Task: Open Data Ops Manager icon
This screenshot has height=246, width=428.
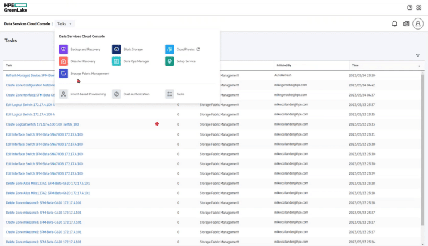Action: pos(116,61)
